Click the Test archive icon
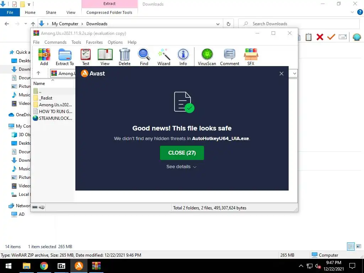 (x=86, y=57)
